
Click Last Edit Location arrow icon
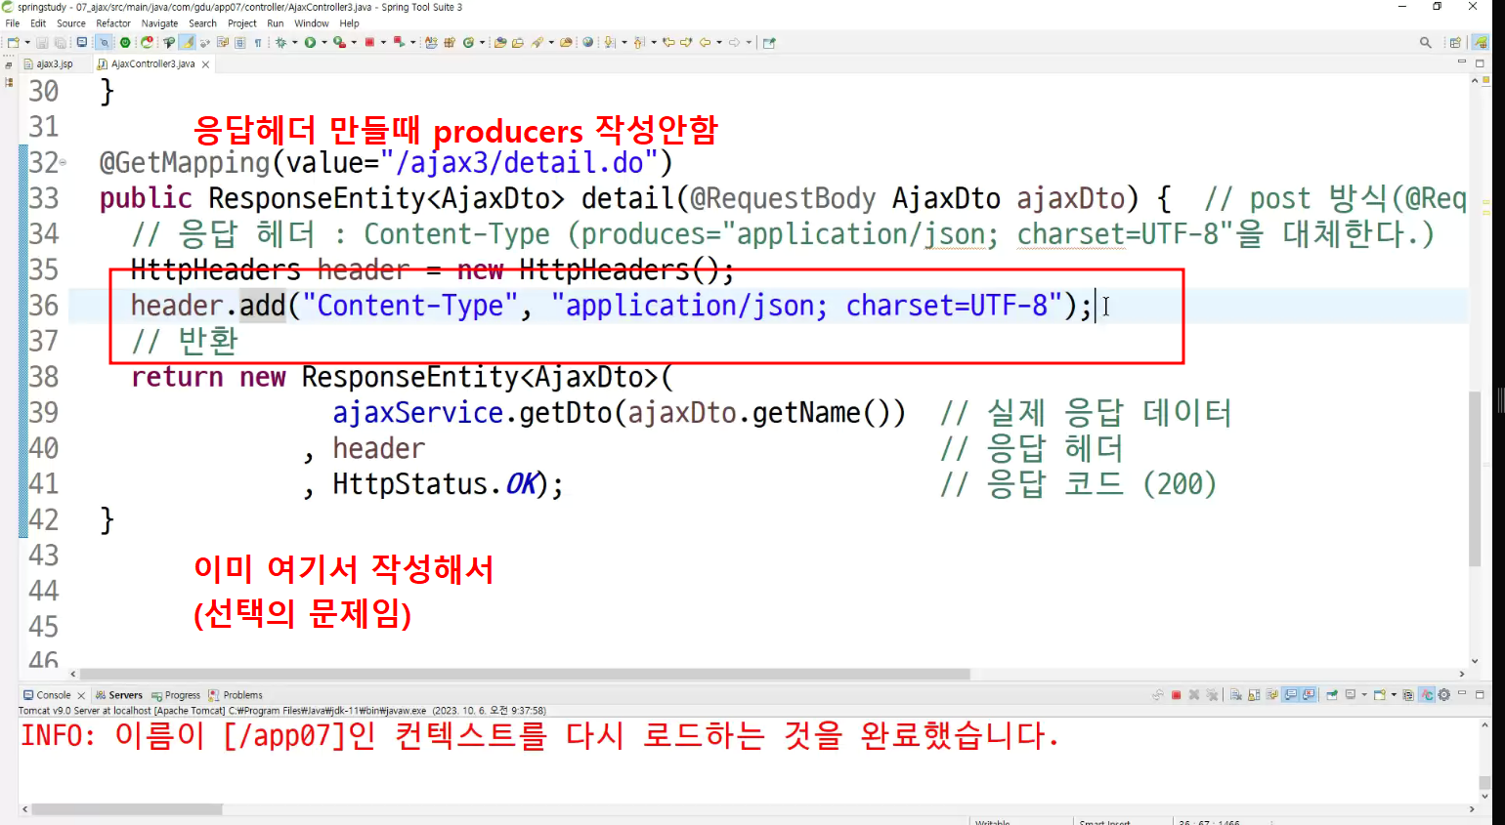(x=668, y=43)
